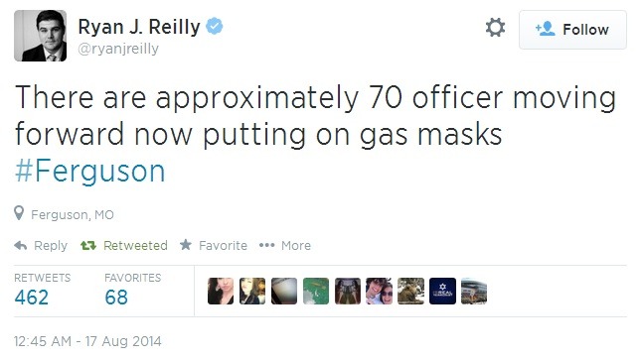Open the 12:45 AM timestamp permalink
This screenshot has width=641, height=361.
pyautogui.click(x=87, y=341)
